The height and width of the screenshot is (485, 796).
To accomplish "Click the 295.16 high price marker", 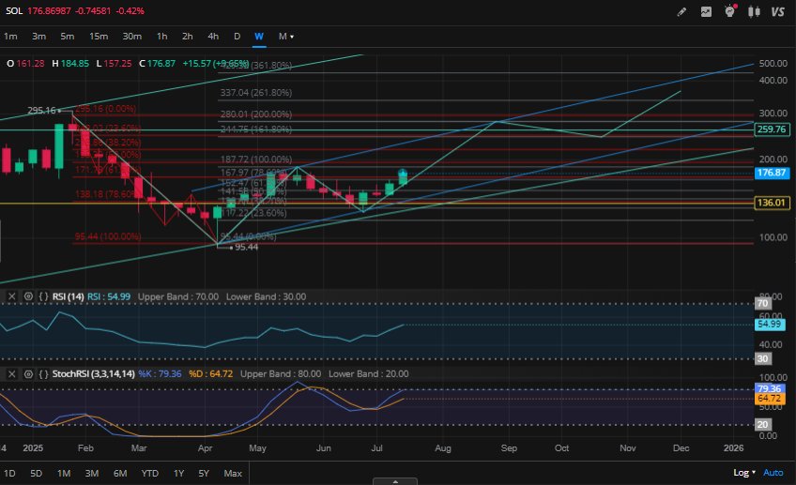I will click(41, 110).
